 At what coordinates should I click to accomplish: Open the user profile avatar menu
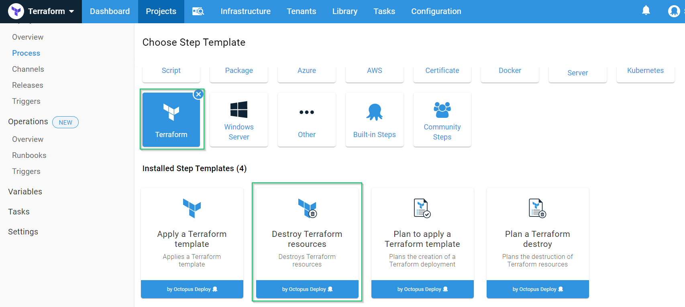[x=673, y=11]
